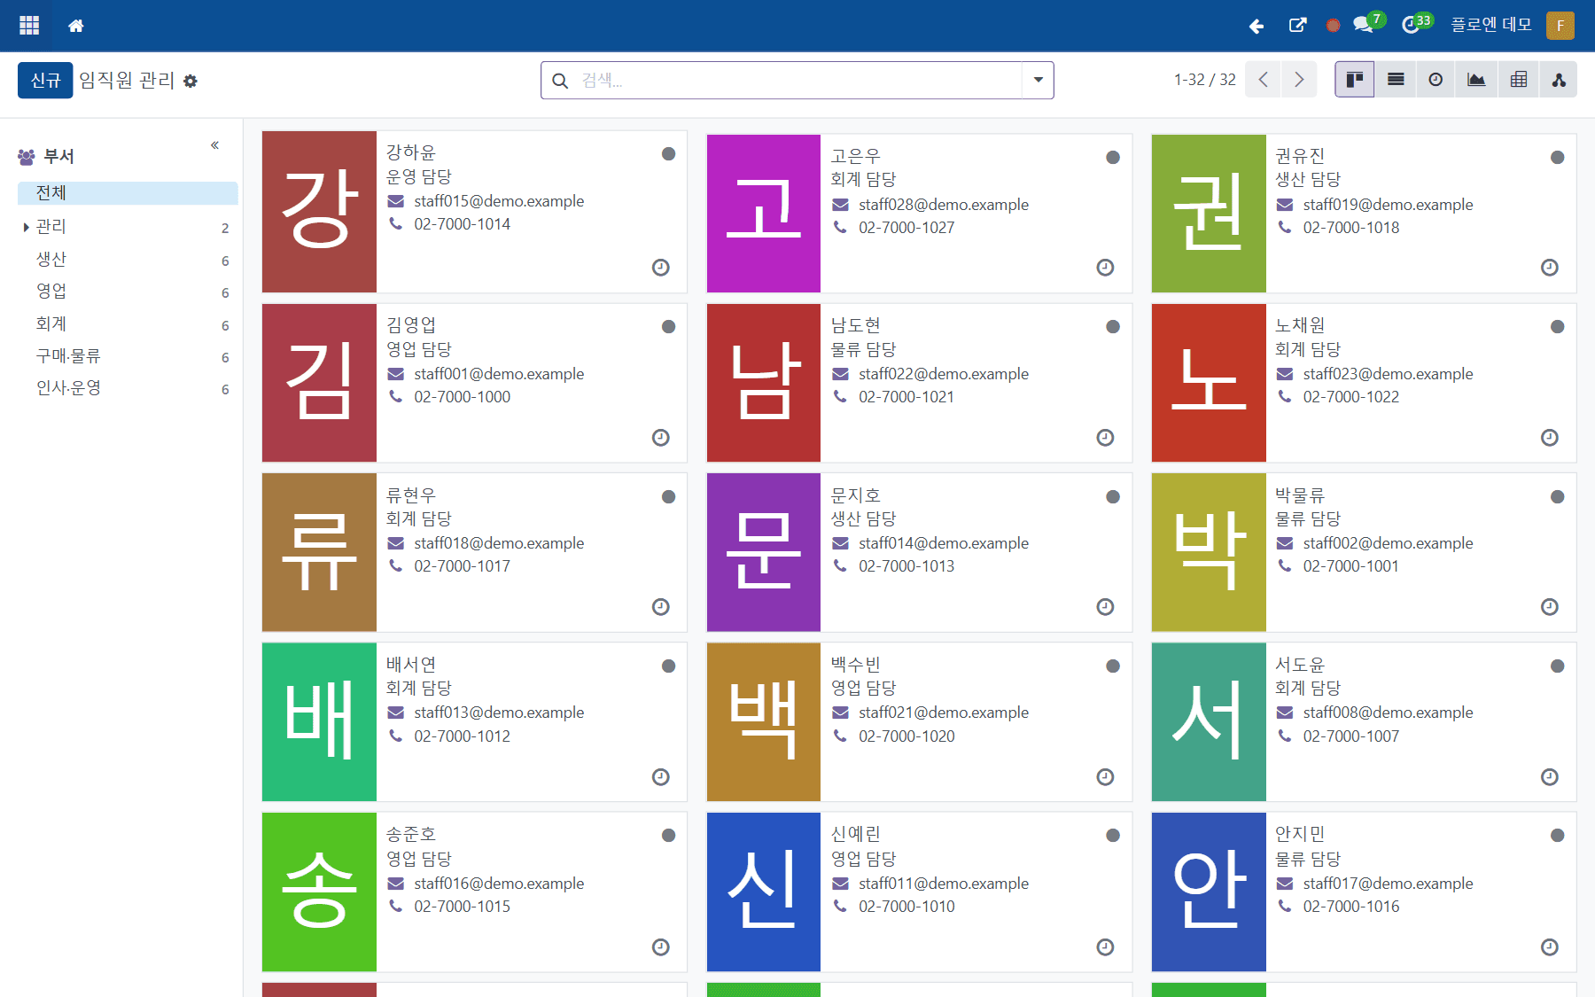1595x997 pixels.
Task: Click the 1-32 / 32 pager counter
Action: tap(1204, 80)
